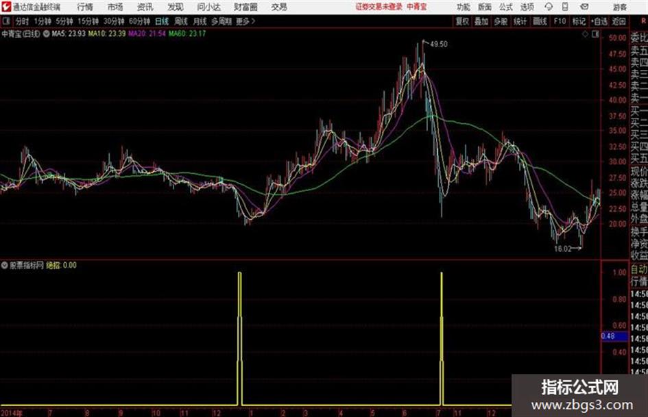Toggle the right panel icon atop chart
The image size is (648, 417).
tap(595, 34)
